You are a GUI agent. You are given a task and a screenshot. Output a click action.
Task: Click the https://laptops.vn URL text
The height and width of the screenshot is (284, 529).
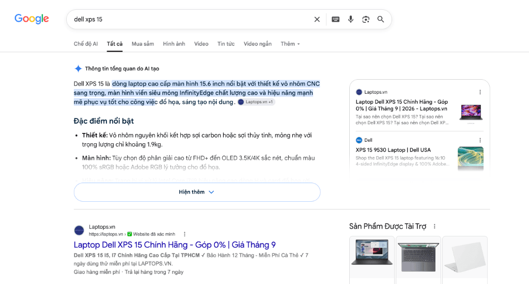tap(106, 234)
